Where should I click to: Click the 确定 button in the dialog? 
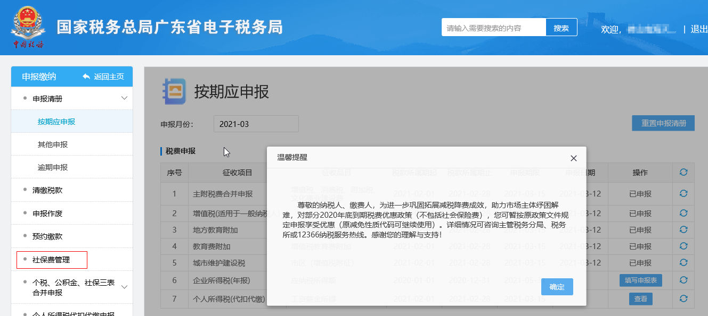[557, 287]
